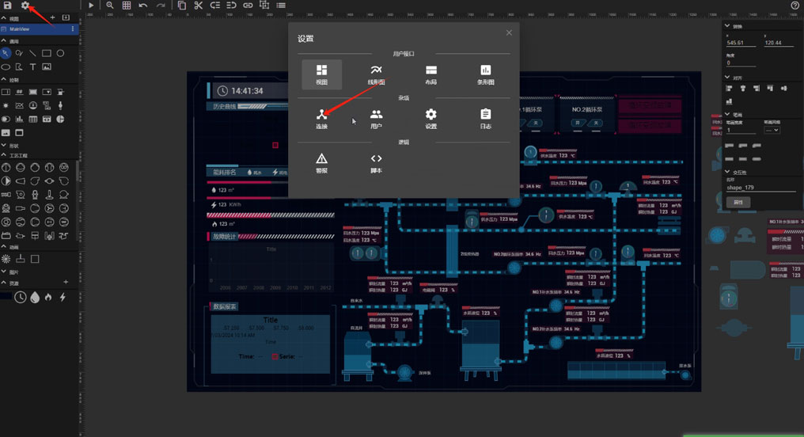804x437 pixels.
Task: Collapse the 视图 section in the left panel
Action: pos(4,18)
